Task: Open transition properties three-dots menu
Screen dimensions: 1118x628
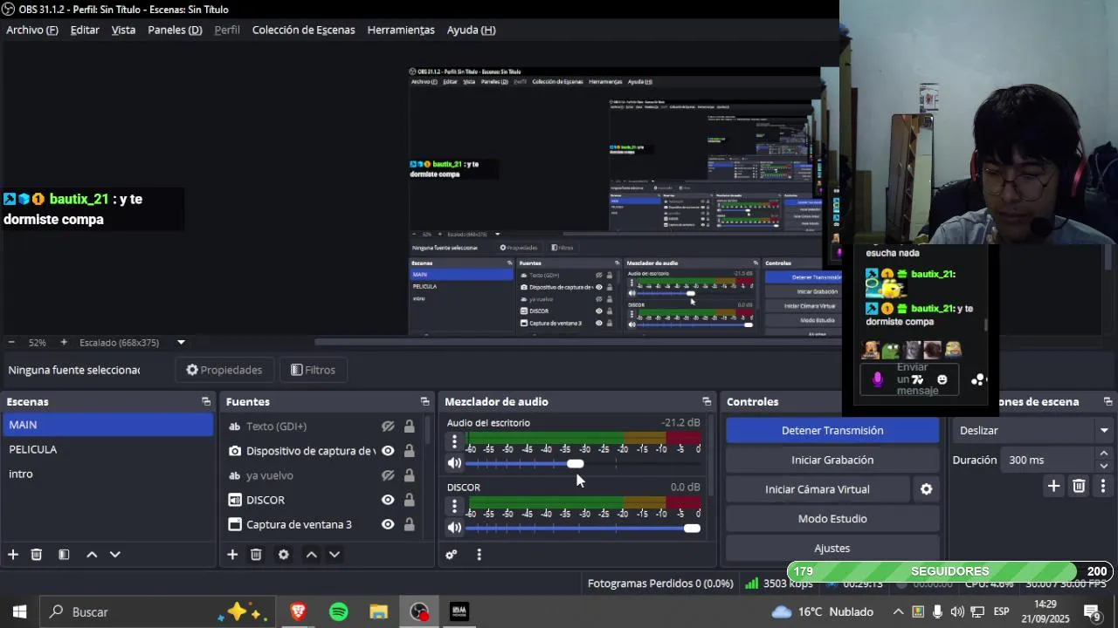Action: [1103, 486]
